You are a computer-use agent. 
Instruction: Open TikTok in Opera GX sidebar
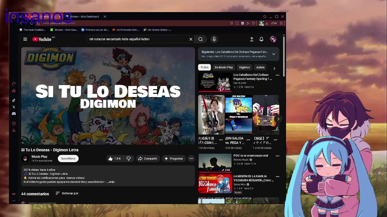(14, 100)
